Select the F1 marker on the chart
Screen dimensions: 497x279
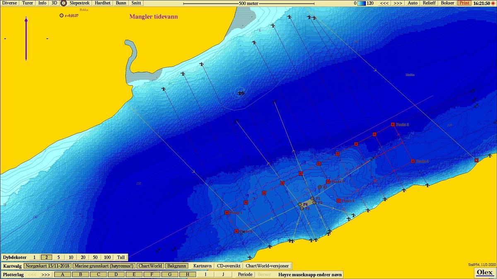[x=312, y=198]
